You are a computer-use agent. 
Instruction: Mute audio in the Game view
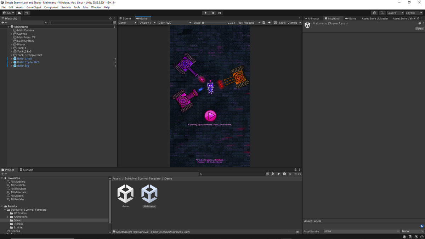[270, 22]
